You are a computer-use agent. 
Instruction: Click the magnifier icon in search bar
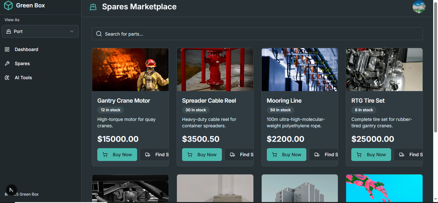pyautogui.click(x=99, y=34)
